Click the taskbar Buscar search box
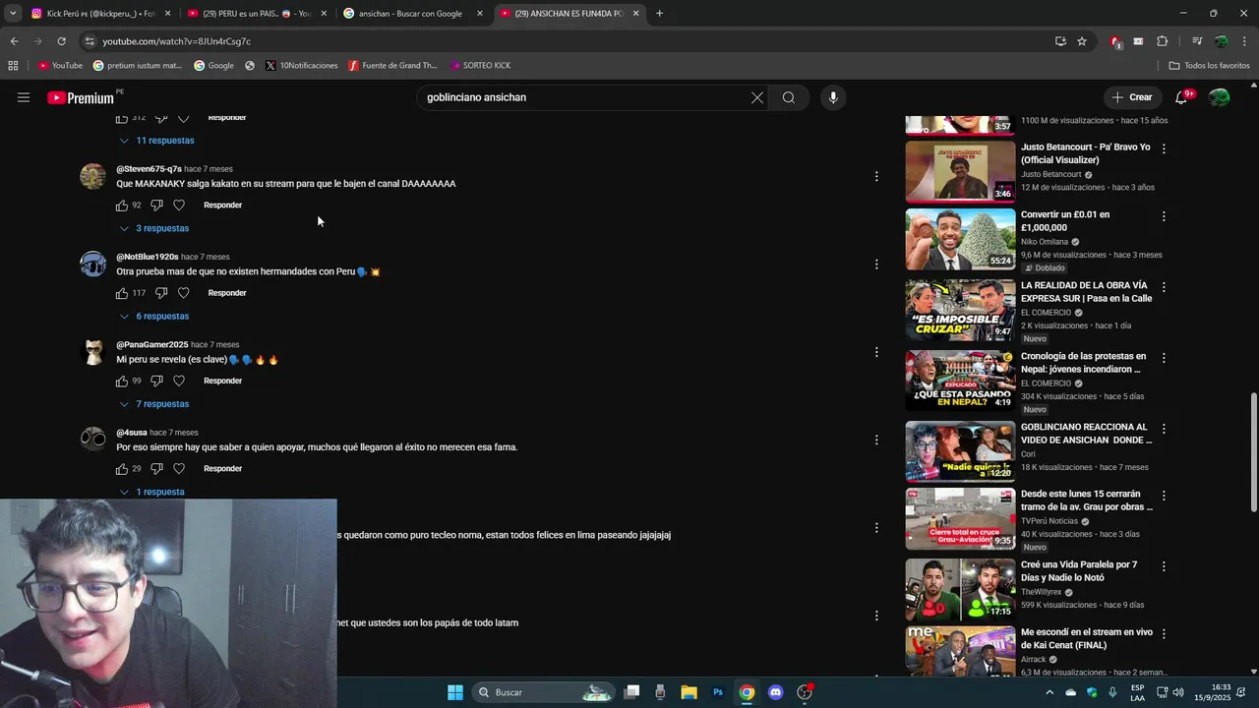Image resolution: width=1259 pixels, height=708 pixels. tap(545, 692)
